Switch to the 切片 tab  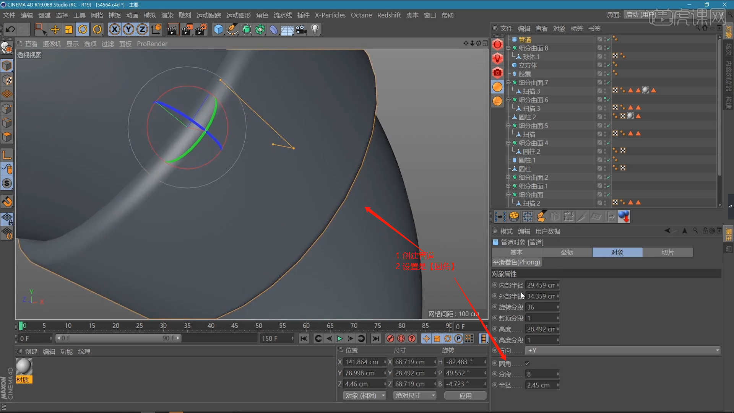(x=667, y=252)
